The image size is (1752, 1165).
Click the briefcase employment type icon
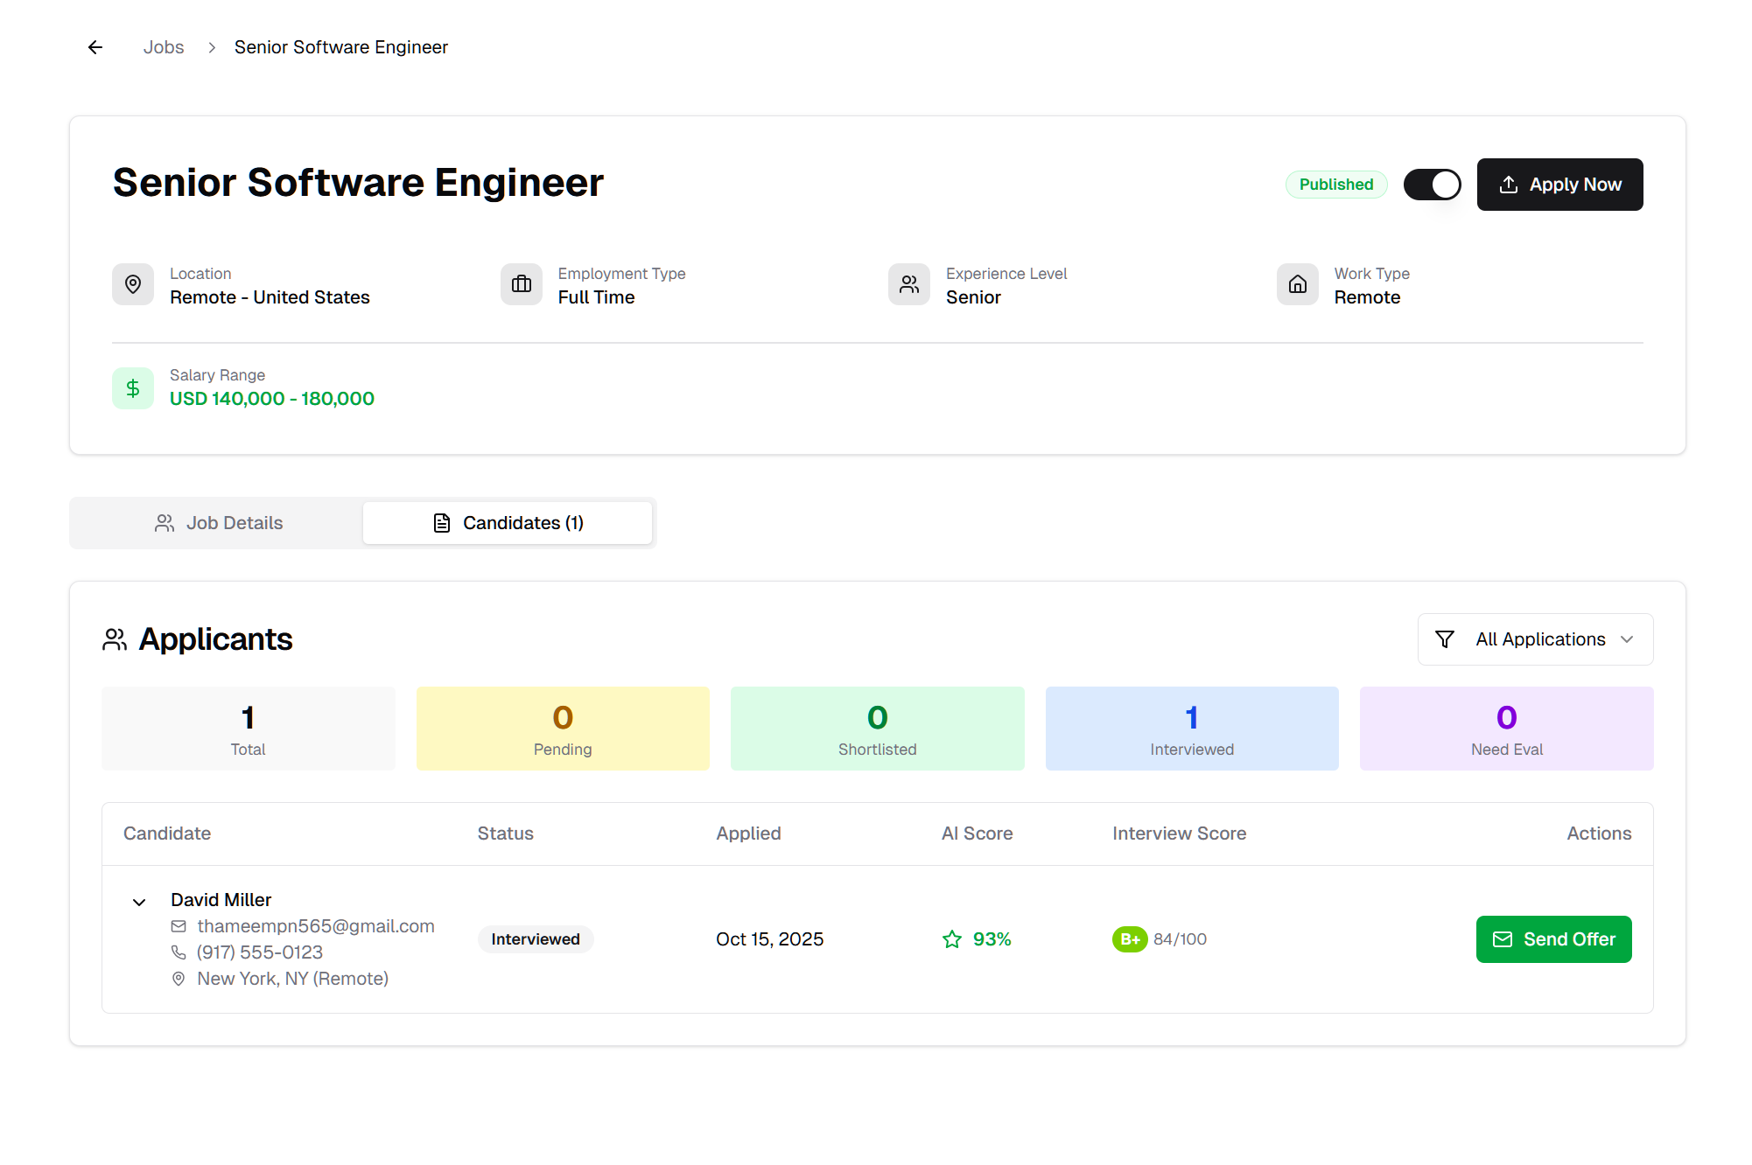point(522,284)
